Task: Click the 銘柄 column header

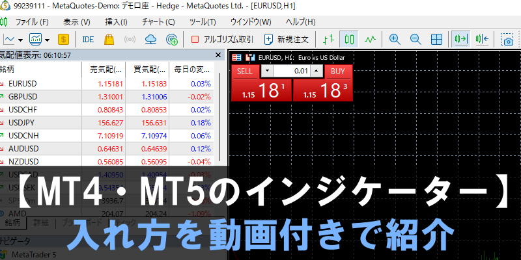Action: pos(40,70)
